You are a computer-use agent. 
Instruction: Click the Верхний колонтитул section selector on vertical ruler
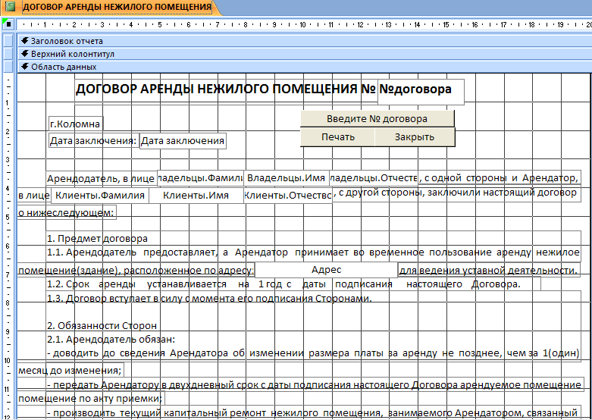click(x=8, y=54)
